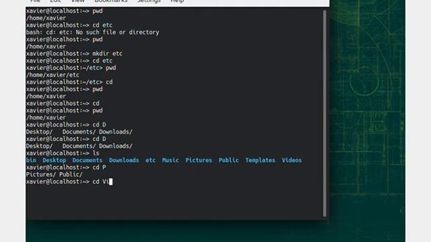
Task: Open the Bookmarks menu
Action: [110, 1]
